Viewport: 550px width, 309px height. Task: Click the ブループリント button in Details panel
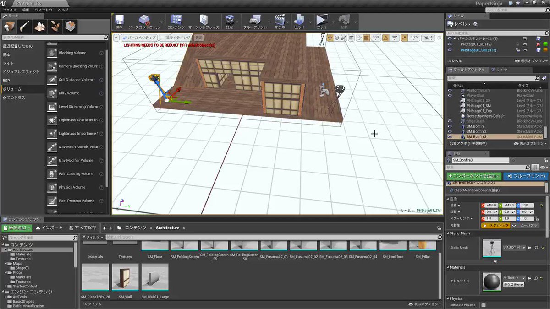[x=528, y=176]
